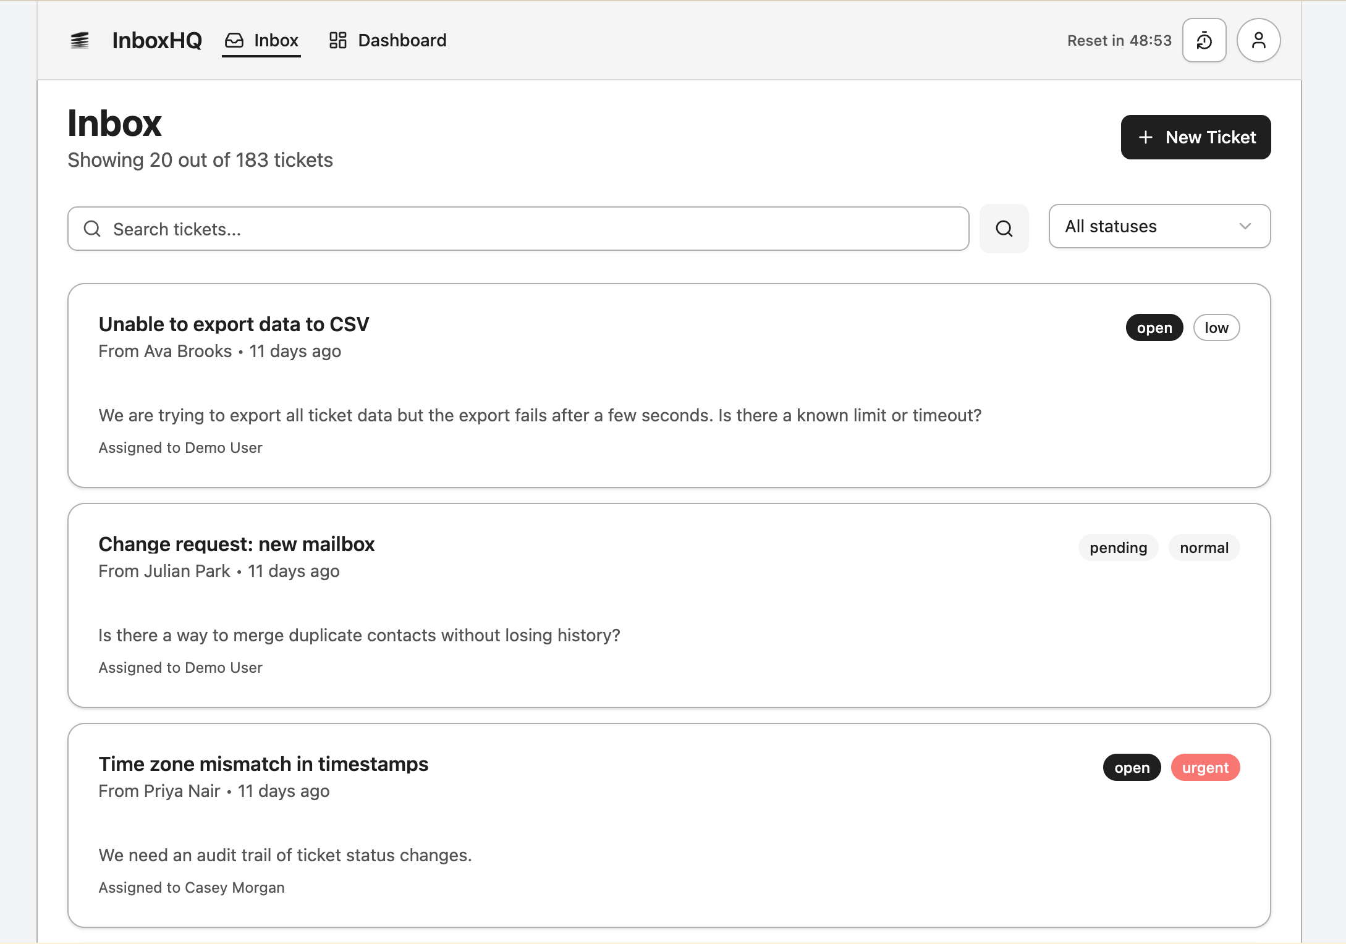
Task: Open the Unable to export data to CSV ticket
Action: point(234,324)
